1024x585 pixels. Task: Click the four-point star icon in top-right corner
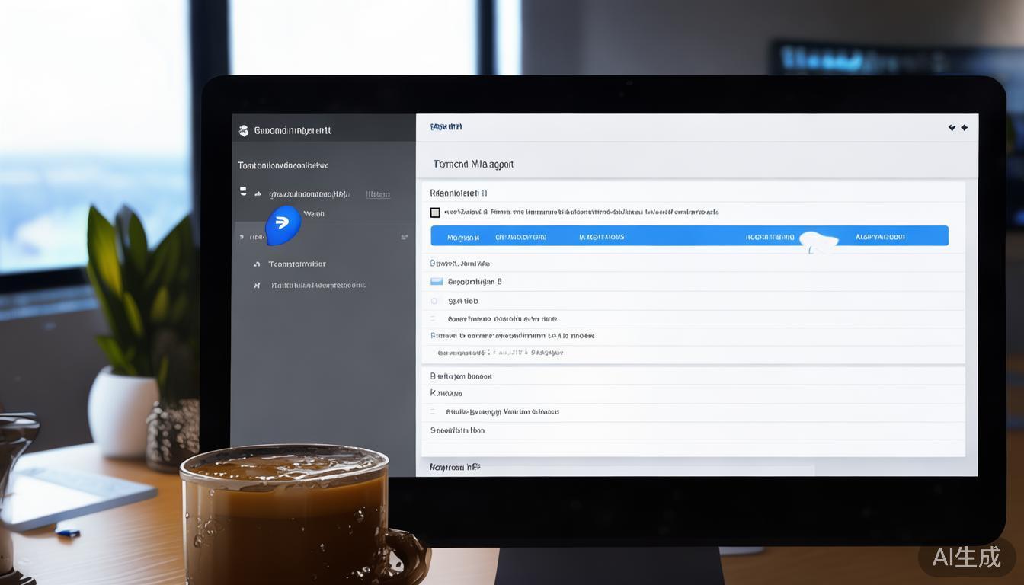(x=965, y=128)
